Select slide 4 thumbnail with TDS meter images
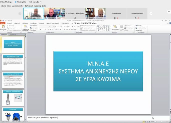 click(x=13, y=98)
